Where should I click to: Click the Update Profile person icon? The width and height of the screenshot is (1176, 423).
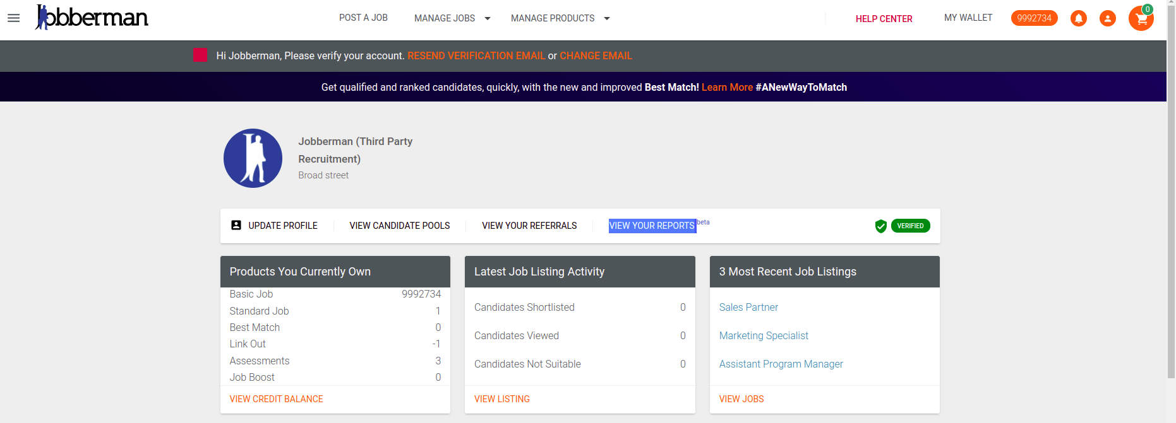pos(236,225)
